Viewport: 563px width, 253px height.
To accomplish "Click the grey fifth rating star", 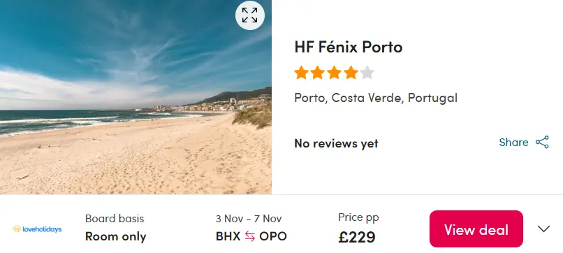I will pos(367,73).
